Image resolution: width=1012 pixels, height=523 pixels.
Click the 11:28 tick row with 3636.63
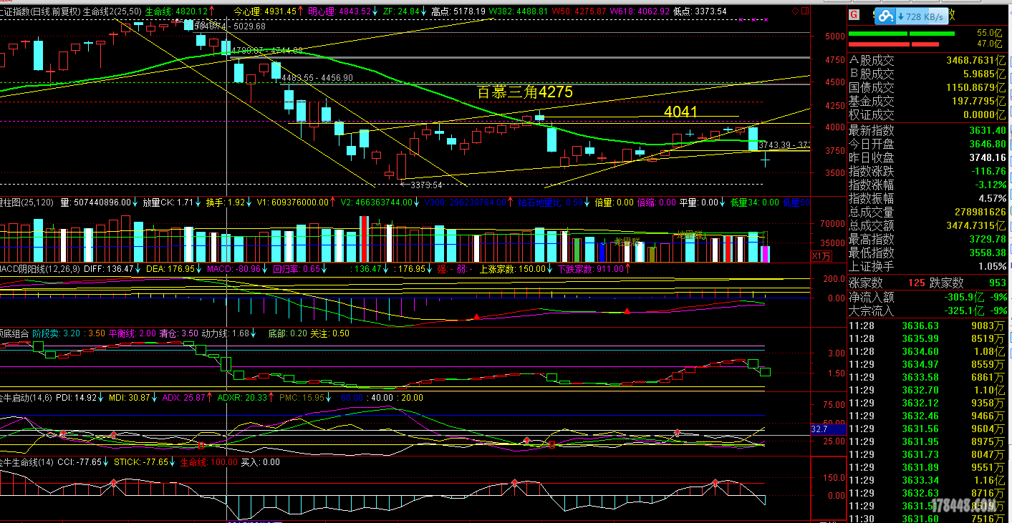928,326
